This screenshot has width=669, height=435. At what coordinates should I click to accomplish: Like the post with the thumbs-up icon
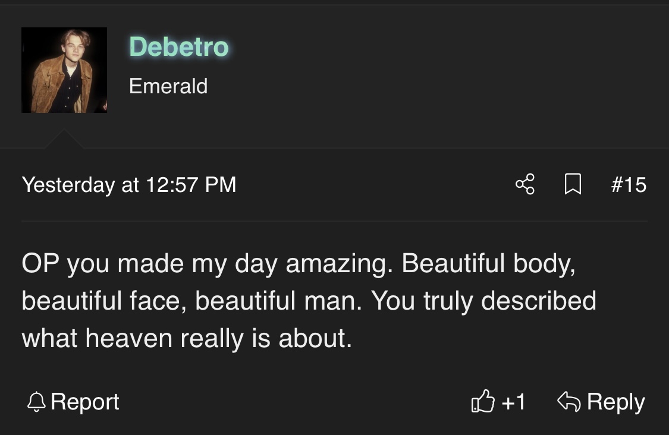pyautogui.click(x=482, y=402)
